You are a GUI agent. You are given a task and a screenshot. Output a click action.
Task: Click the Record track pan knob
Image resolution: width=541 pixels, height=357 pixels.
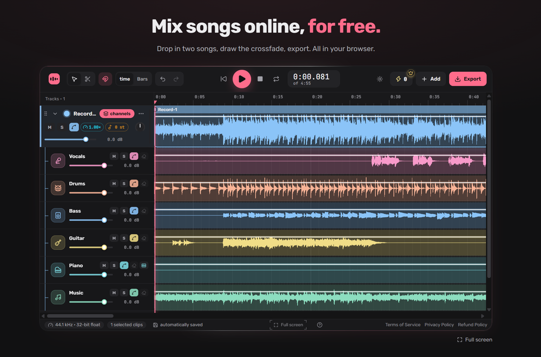(140, 127)
